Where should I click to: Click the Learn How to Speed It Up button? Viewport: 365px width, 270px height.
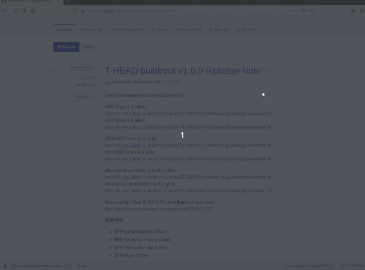pyautogui.click(x=308, y=266)
